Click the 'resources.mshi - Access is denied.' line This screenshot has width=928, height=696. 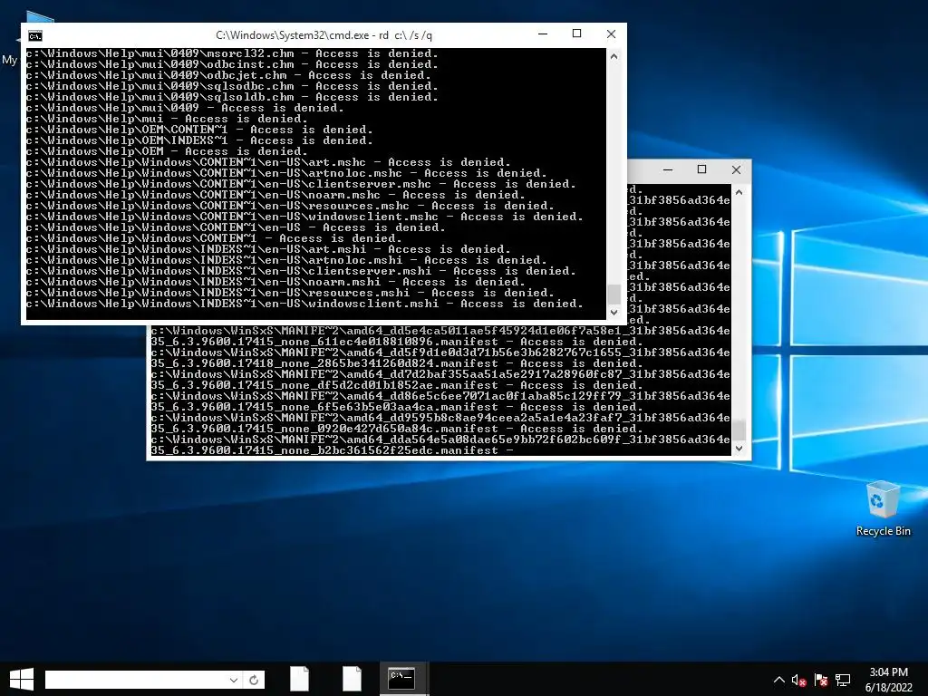click(x=290, y=293)
